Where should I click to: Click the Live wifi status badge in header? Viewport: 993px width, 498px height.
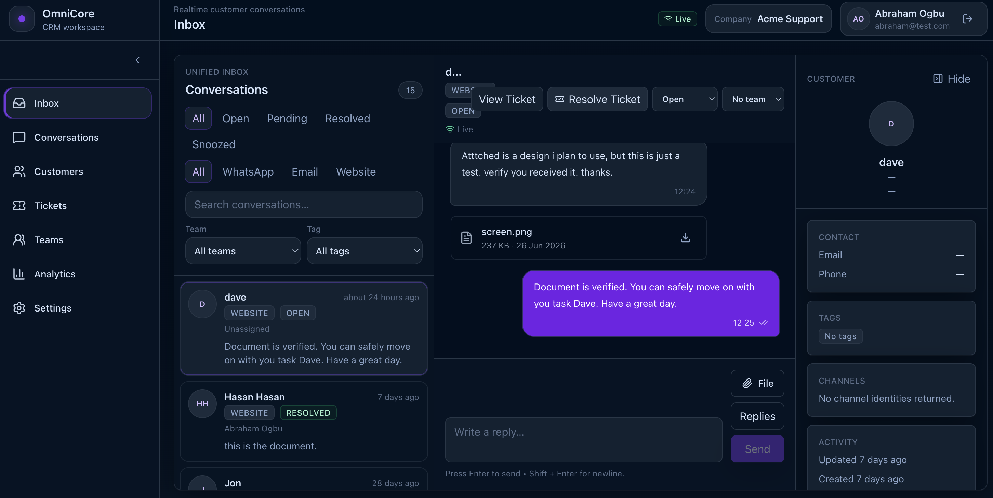pos(677,19)
